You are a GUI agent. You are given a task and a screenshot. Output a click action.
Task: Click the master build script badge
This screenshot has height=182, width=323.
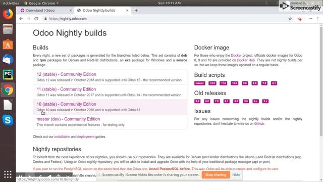click(x=200, y=83)
